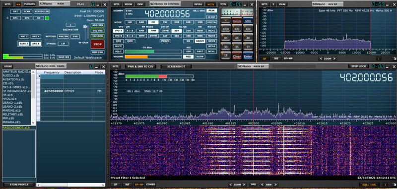Viewport: 397px width, 189px height.
Task: Select AVIATION.s1b bank
Action: click(x=11, y=79)
